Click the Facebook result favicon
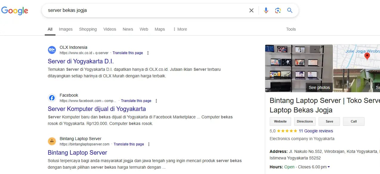Image resolution: width=380 pixels, height=174 pixels. click(x=52, y=98)
